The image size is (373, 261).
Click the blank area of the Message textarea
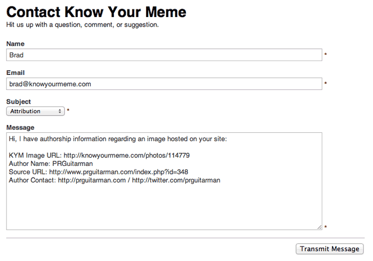(164, 206)
